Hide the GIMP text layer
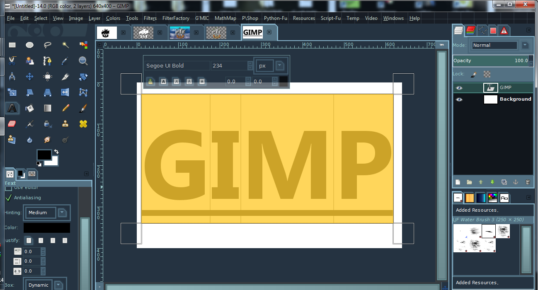 click(x=459, y=88)
